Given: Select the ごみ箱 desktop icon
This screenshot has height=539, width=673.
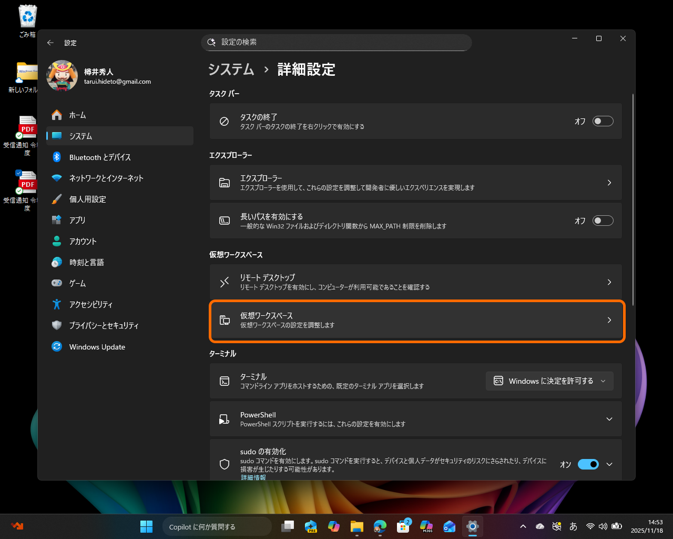Looking at the screenshot, I should coord(27,21).
